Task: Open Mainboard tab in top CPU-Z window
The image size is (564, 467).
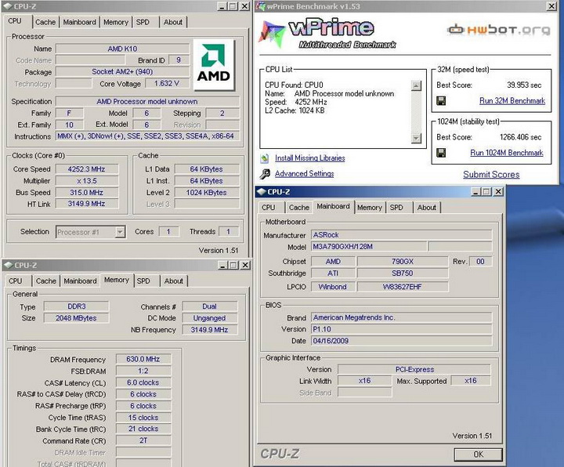Action: click(x=79, y=22)
